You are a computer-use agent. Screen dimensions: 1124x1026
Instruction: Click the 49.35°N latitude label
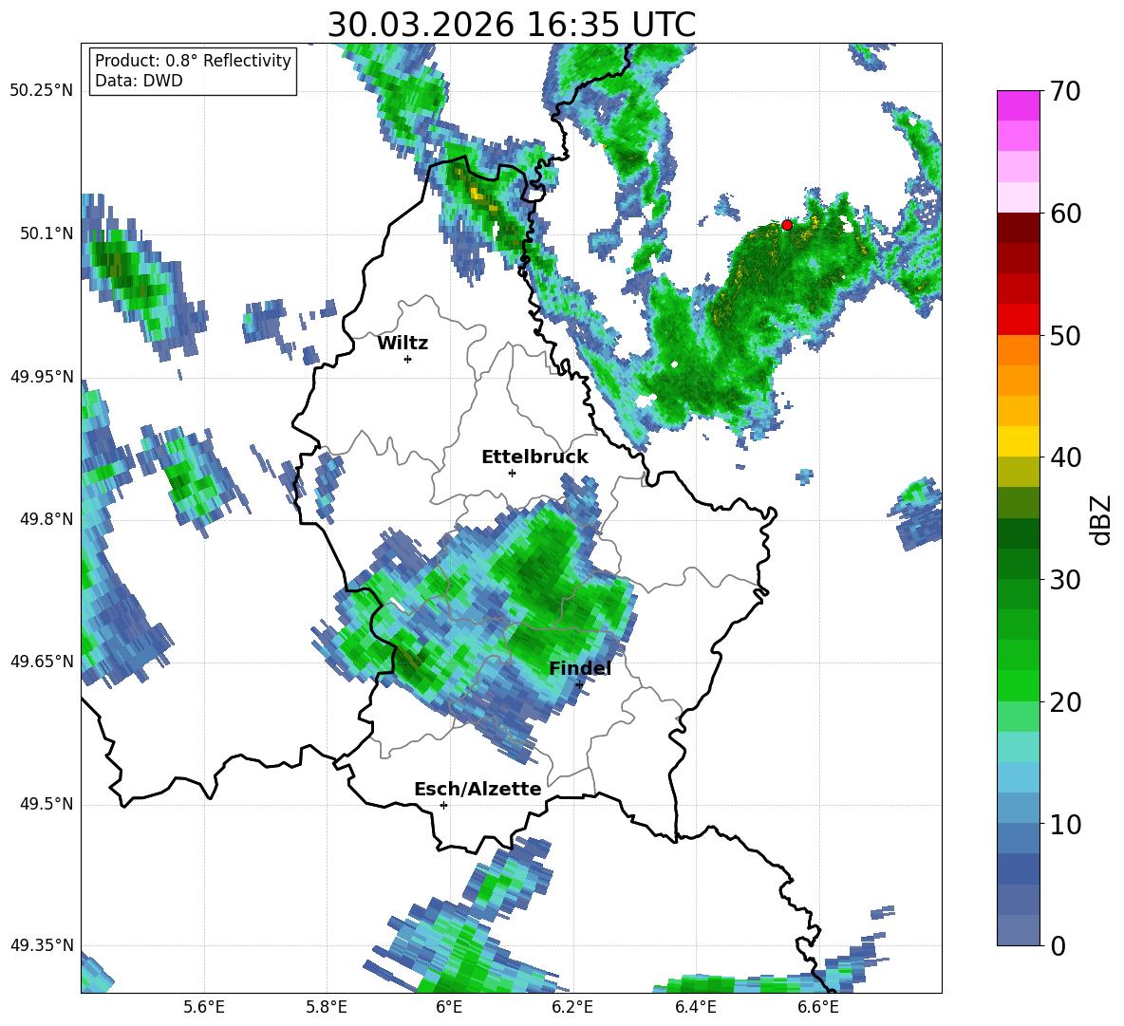coord(42,946)
